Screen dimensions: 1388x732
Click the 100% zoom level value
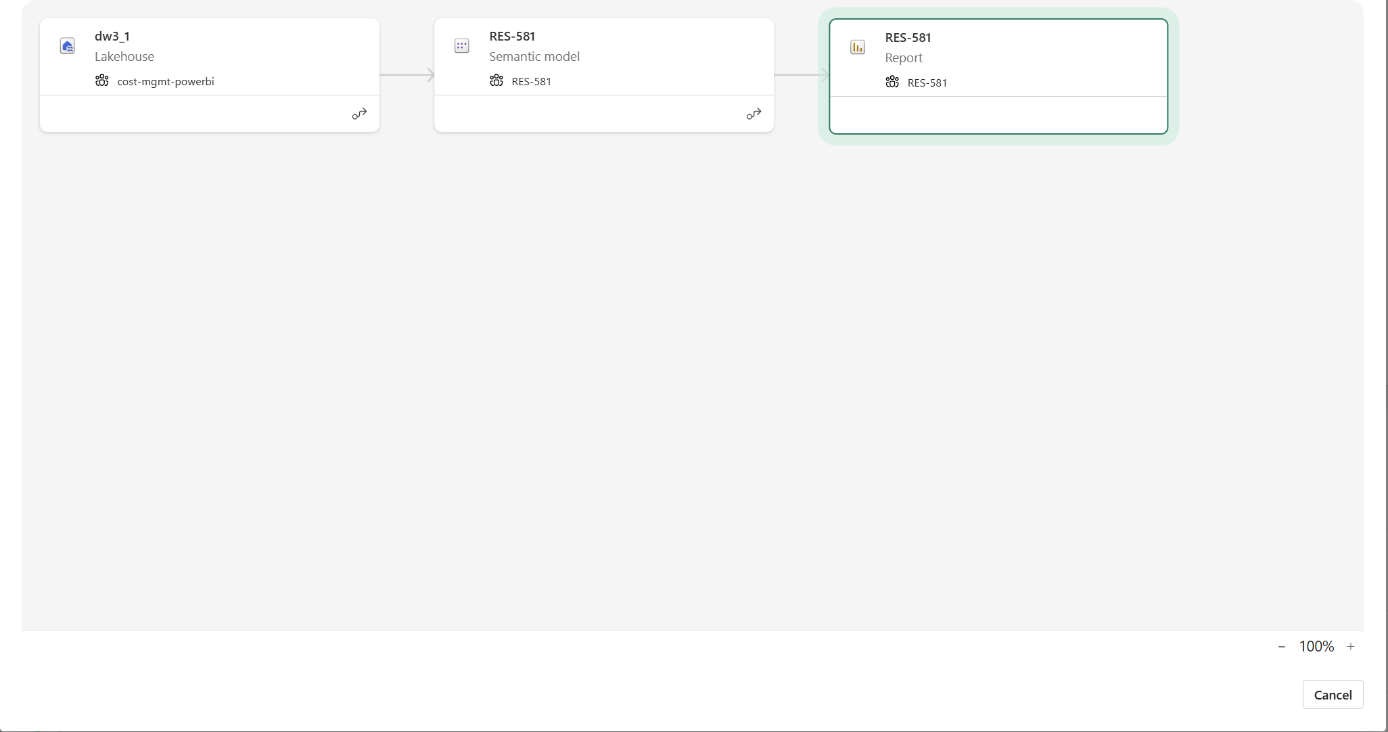(x=1316, y=647)
